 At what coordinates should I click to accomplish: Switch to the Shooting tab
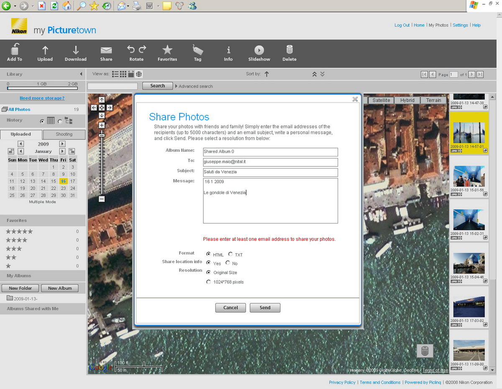coord(64,134)
